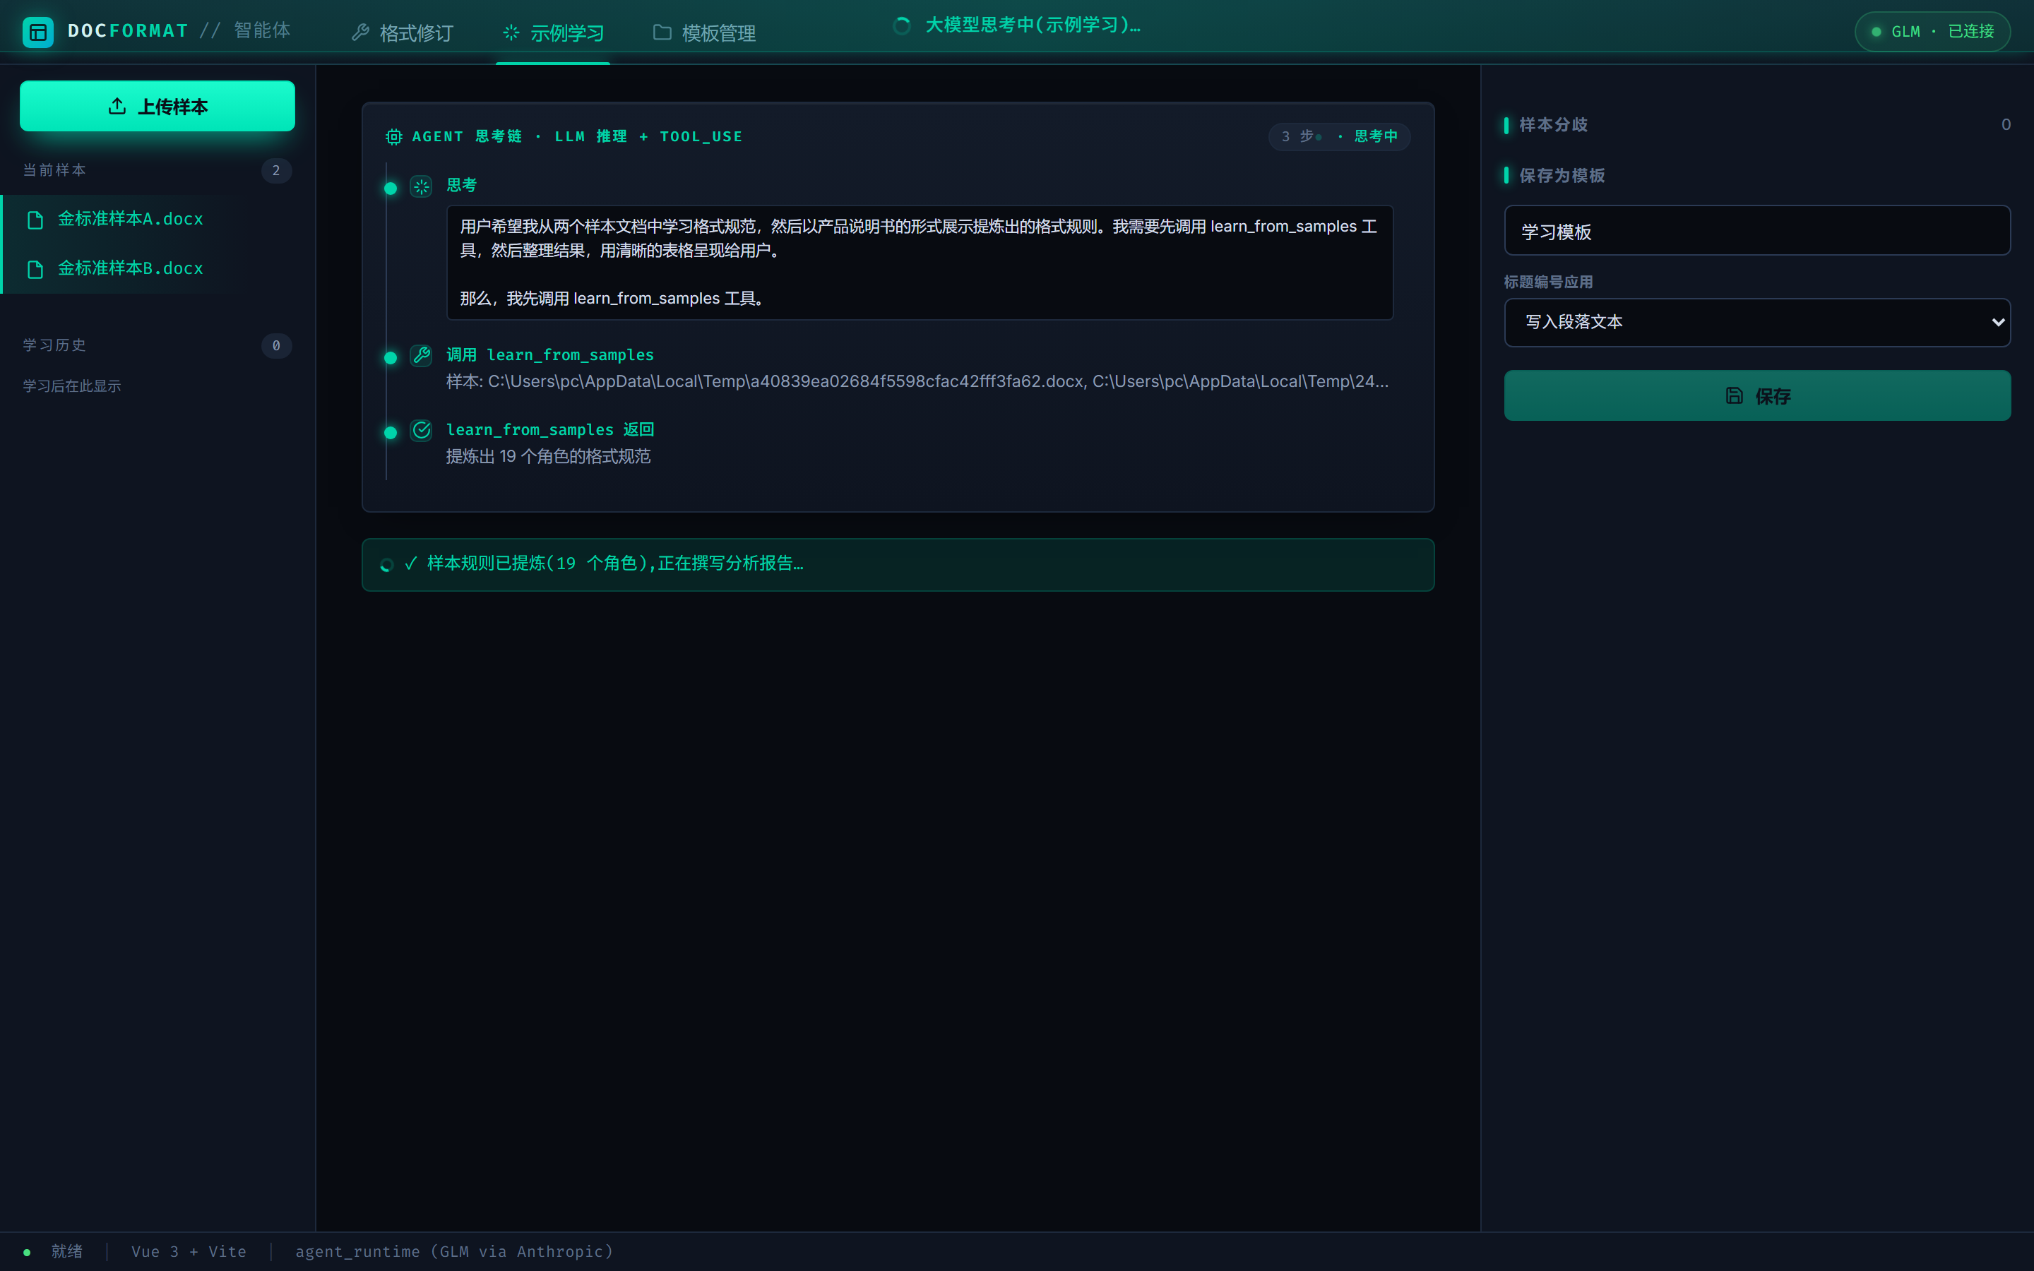This screenshot has width=2034, height=1271.
Task: Click the 当前样本 section label
Action: pyautogui.click(x=54, y=171)
